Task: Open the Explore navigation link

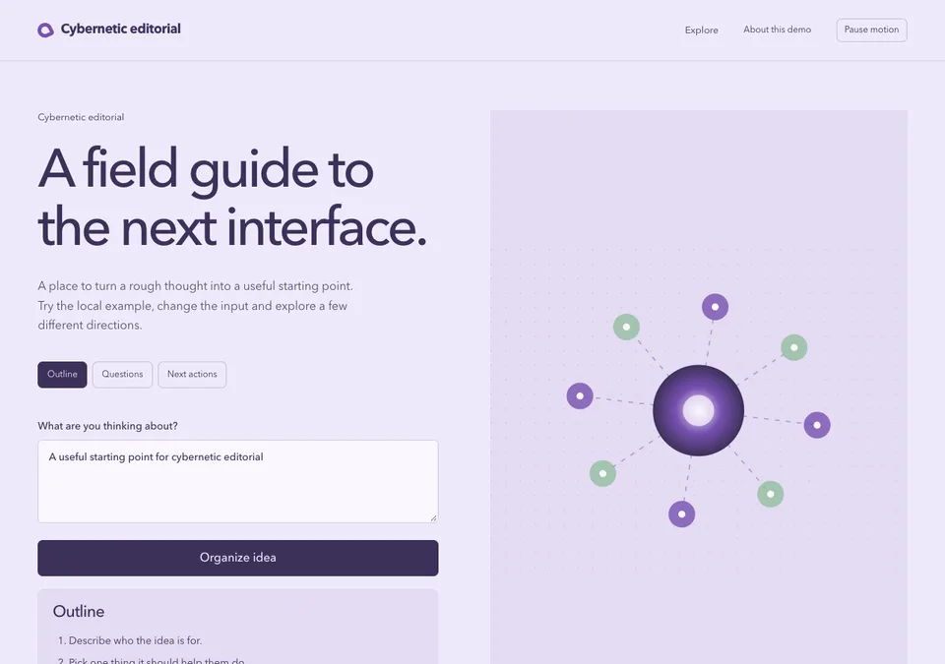Action: pyautogui.click(x=701, y=30)
